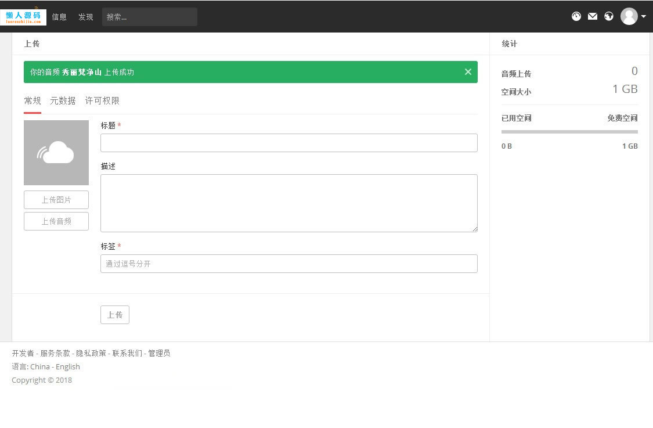Open the dashboard speedometer icon
This screenshot has height=428, width=653.
tap(576, 16)
